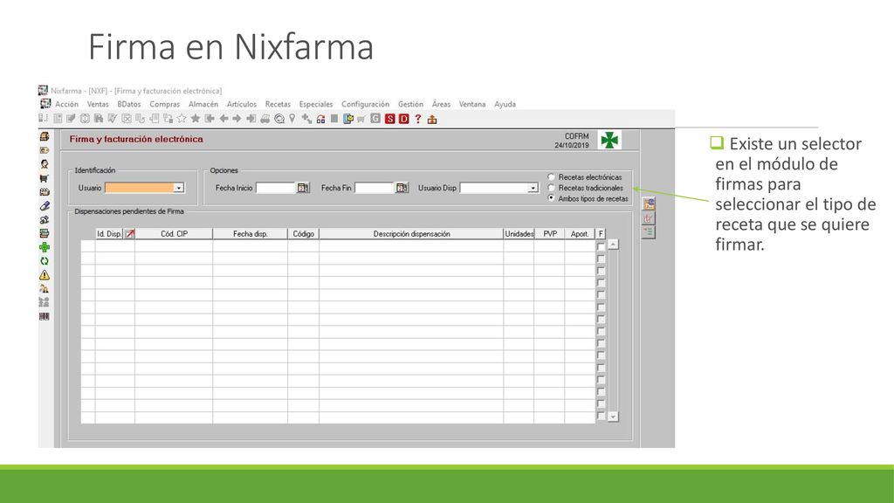
Task: Click the sidebar shopping cart icon
Action: point(45,178)
